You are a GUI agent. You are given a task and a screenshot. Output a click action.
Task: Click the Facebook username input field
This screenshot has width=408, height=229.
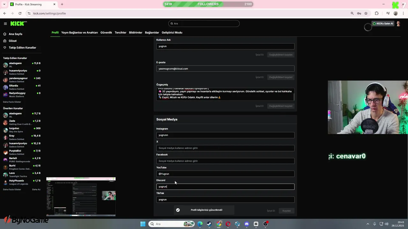pyautogui.click(x=225, y=161)
